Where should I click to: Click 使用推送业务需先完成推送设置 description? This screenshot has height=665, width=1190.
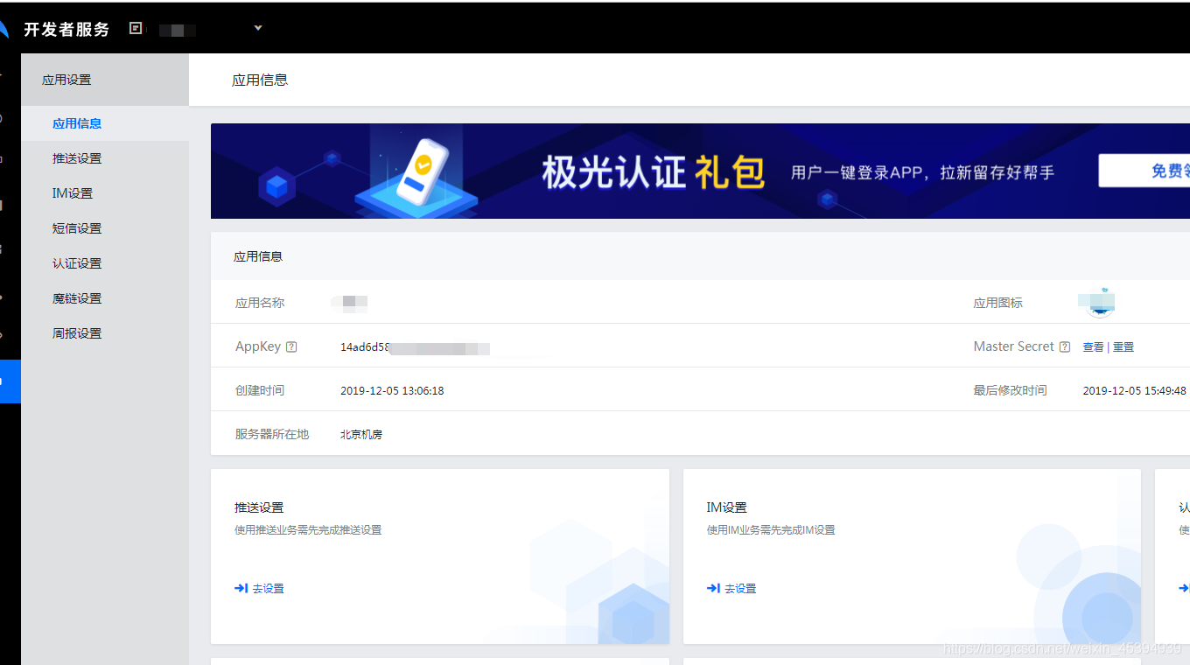point(308,530)
